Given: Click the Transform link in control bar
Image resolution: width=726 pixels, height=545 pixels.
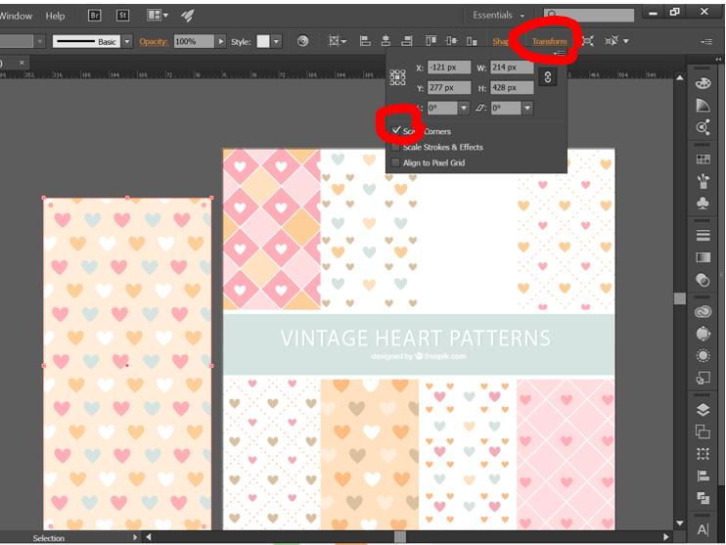Looking at the screenshot, I should click(x=549, y=41).
